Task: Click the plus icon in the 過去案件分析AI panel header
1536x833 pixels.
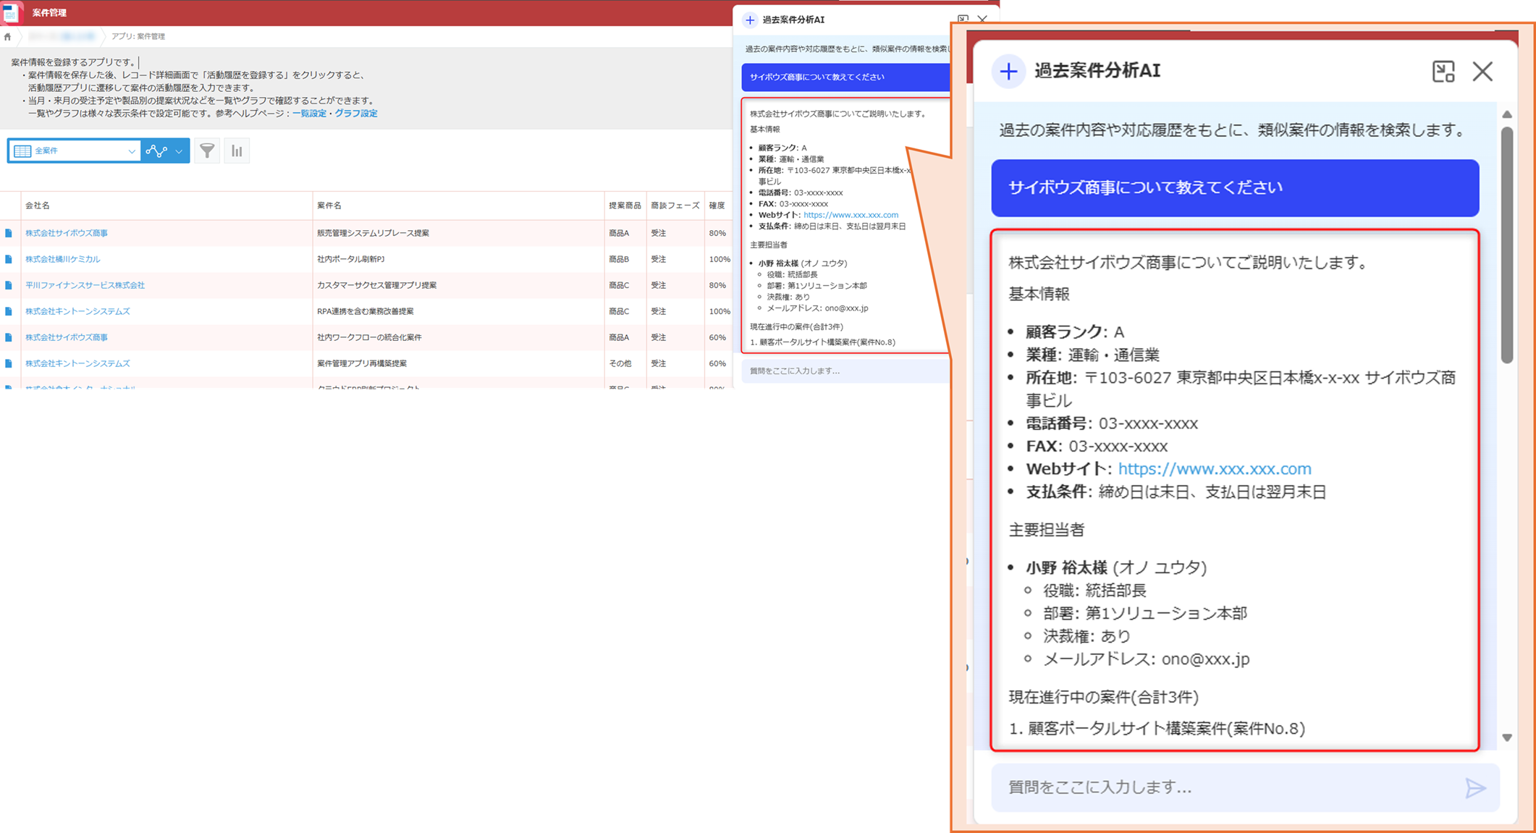Action: click(x=1009, y=71)
